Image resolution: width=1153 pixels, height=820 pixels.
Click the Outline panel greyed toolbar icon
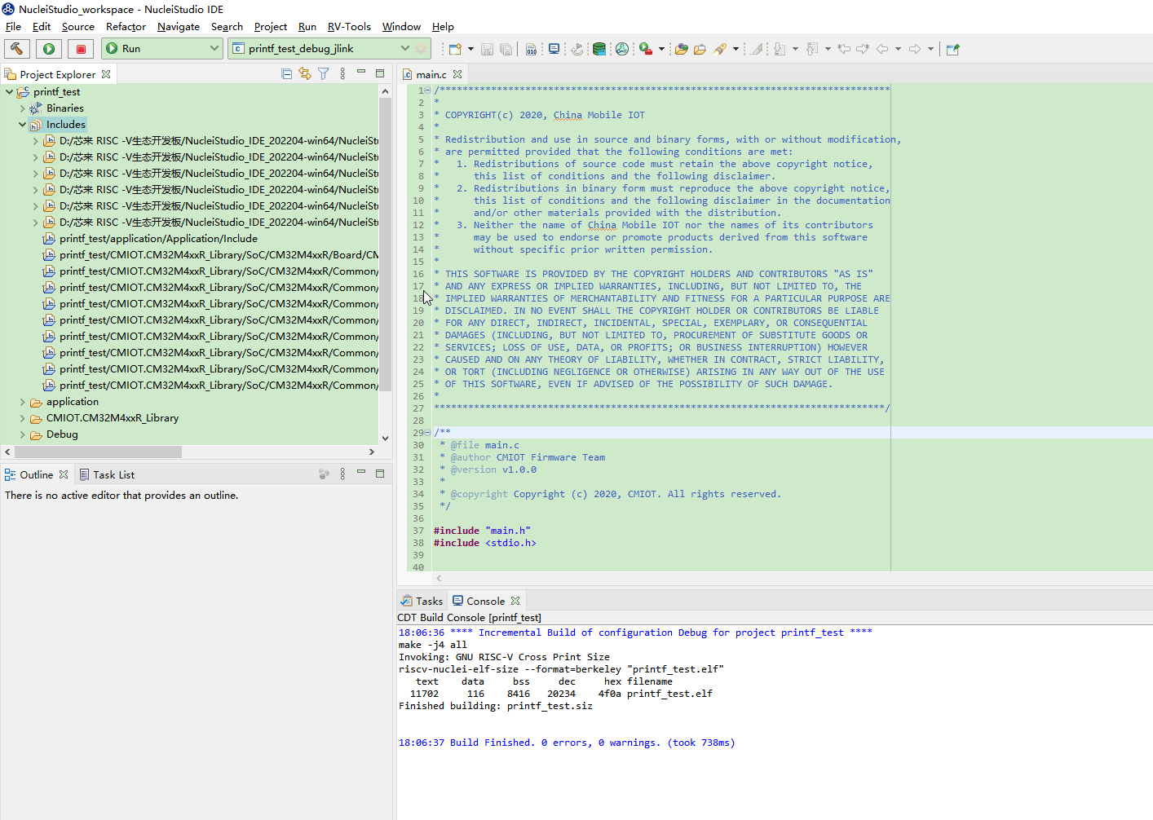pos(324,474)
